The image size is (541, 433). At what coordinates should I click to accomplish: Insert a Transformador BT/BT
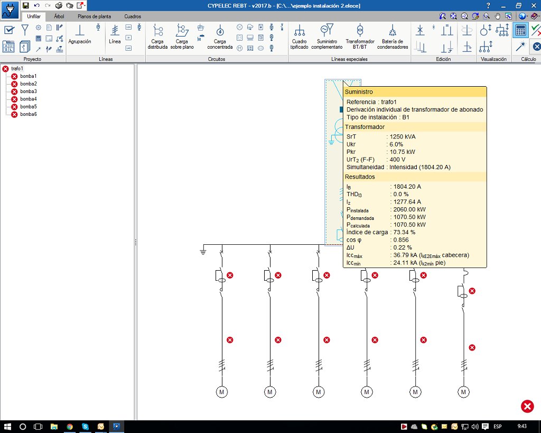[x=360, y=36]
